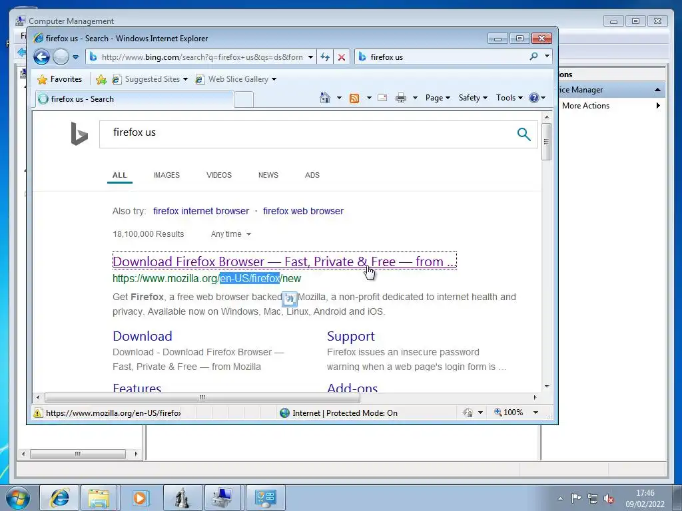Click the accelerator icon near selected text

point(290,299)
